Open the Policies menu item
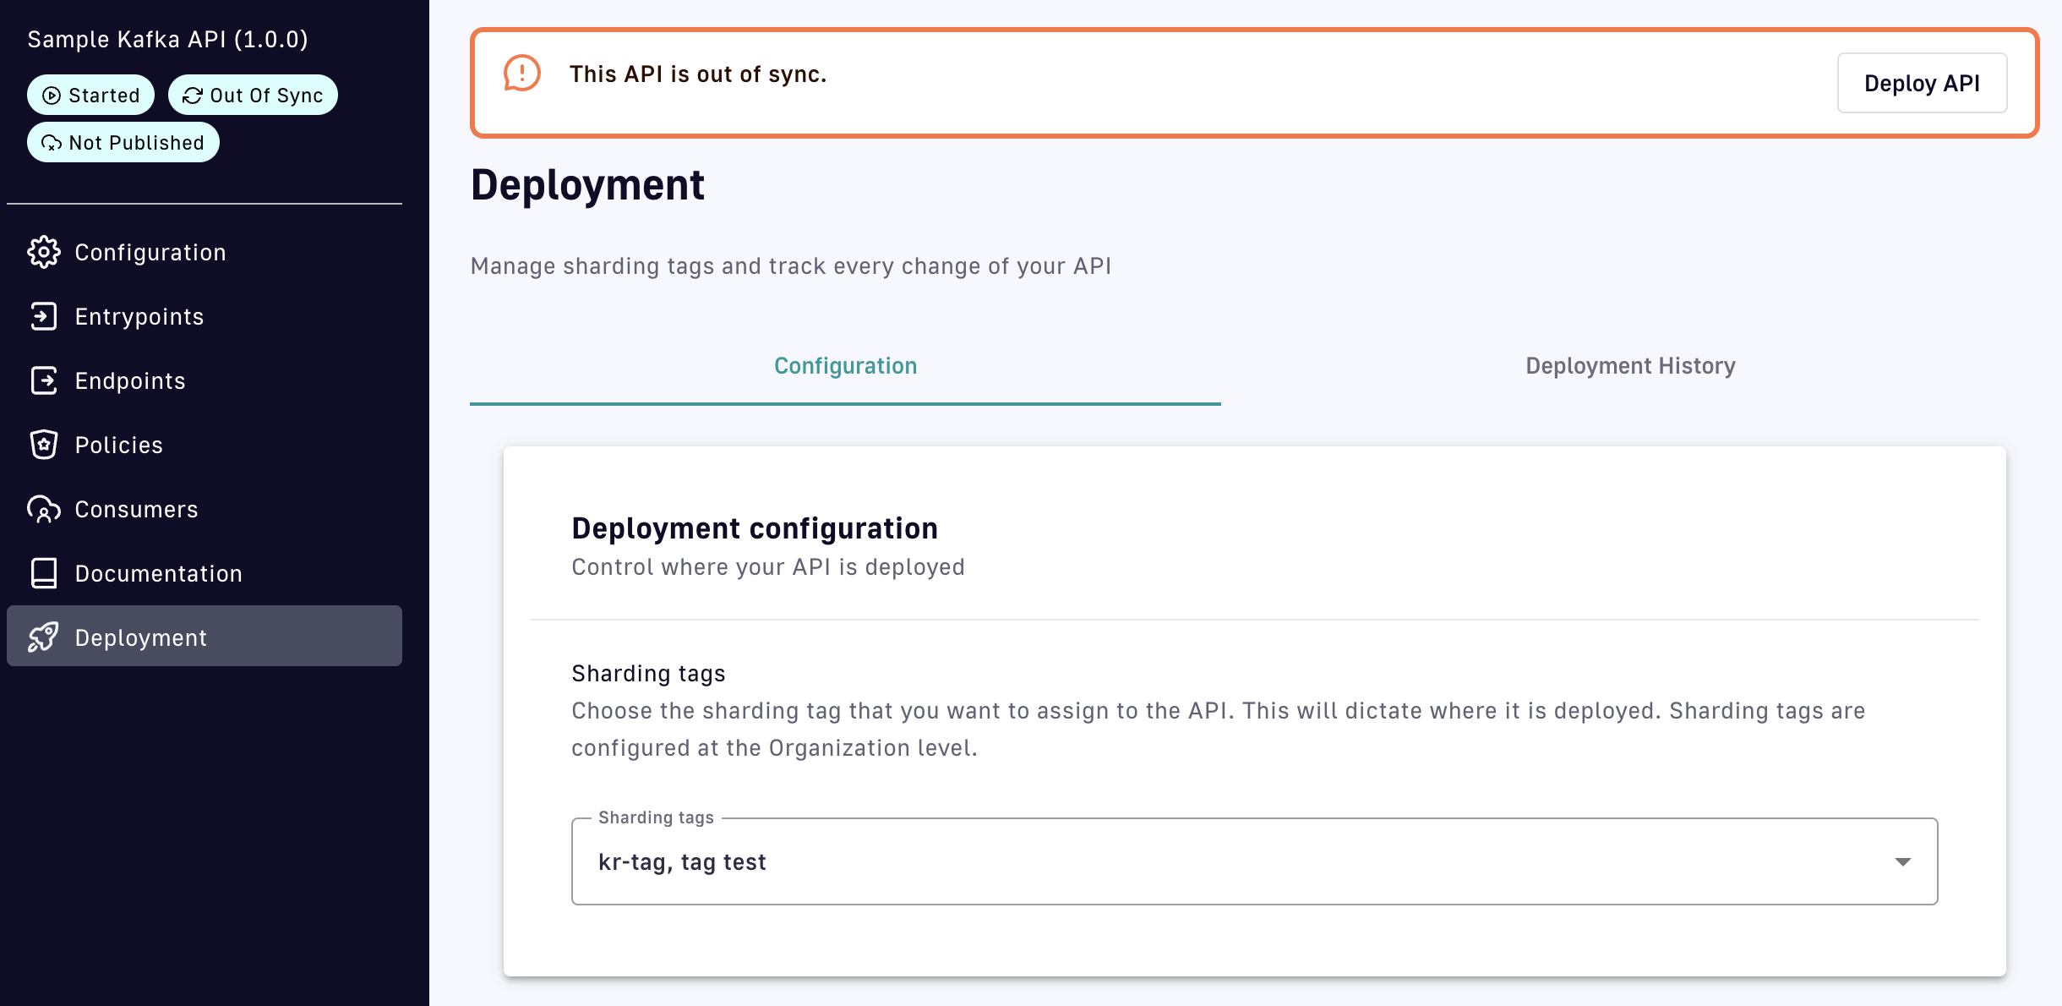The height and width of the screenshot is (1006, 2062). tap(118, 445)
